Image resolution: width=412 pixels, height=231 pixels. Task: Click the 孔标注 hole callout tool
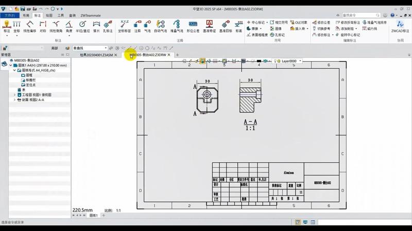(x=109, y=26)
